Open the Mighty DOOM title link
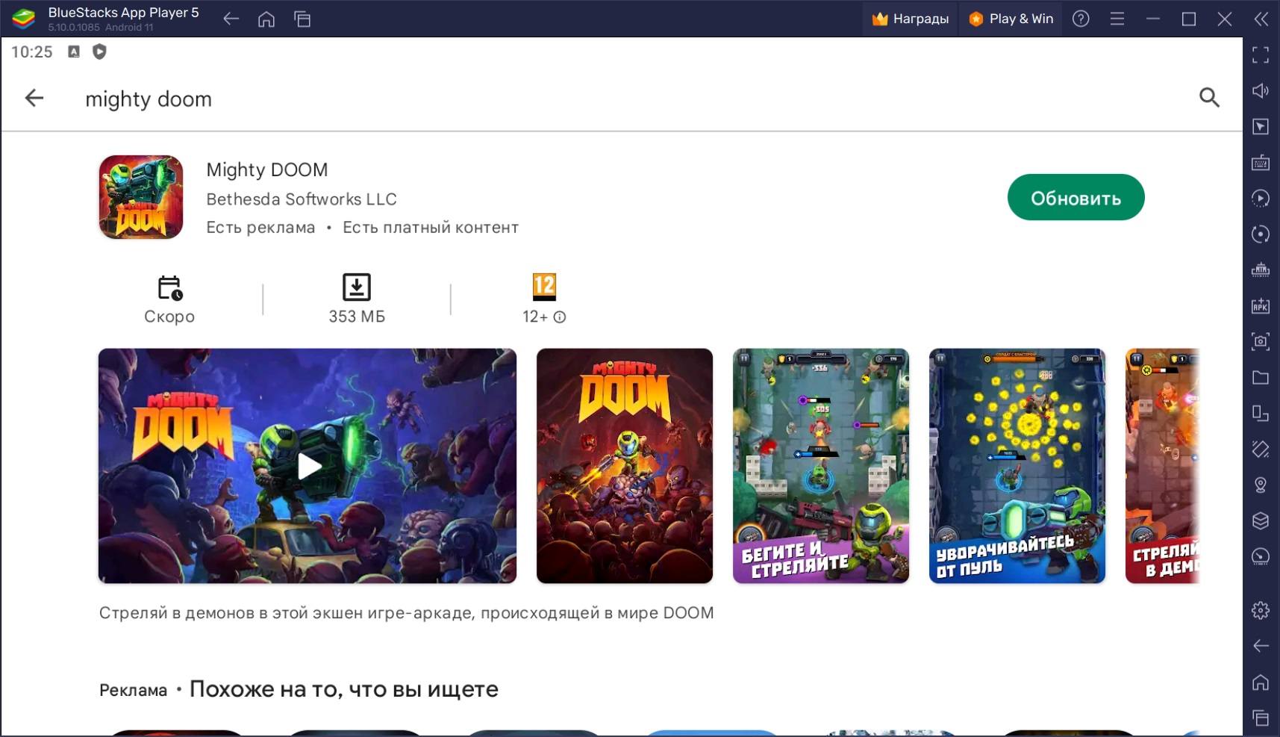Screen dimensions: 1280x737 [x=266, y=170]
